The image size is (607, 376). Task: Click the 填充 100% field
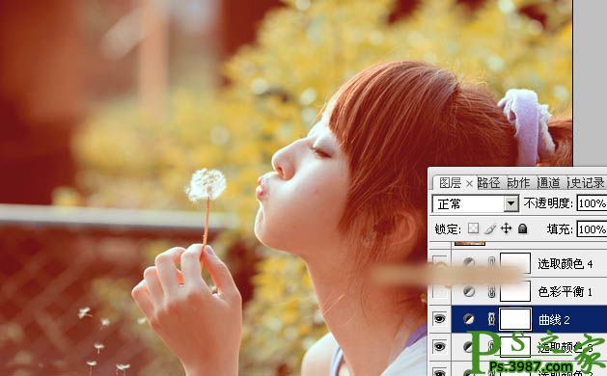[x=592, y=229]
